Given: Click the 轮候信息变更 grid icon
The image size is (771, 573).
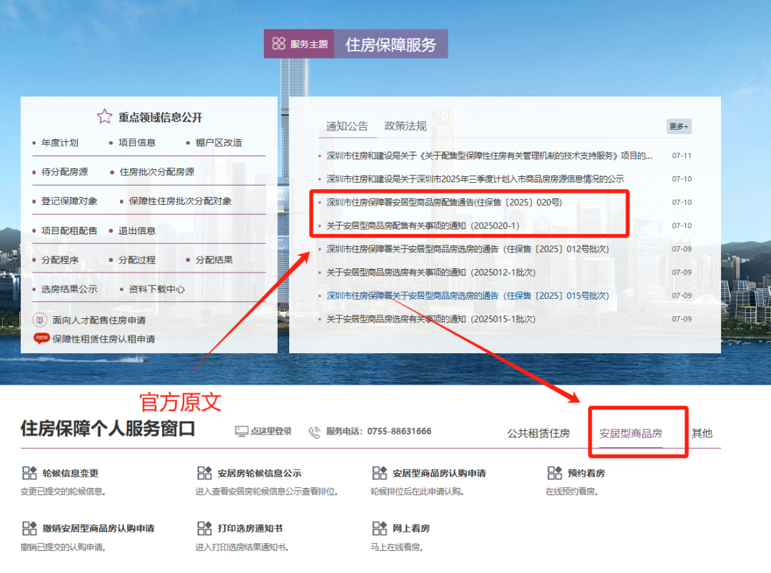Looking at the screenshot, I should [x=29, y=473].
